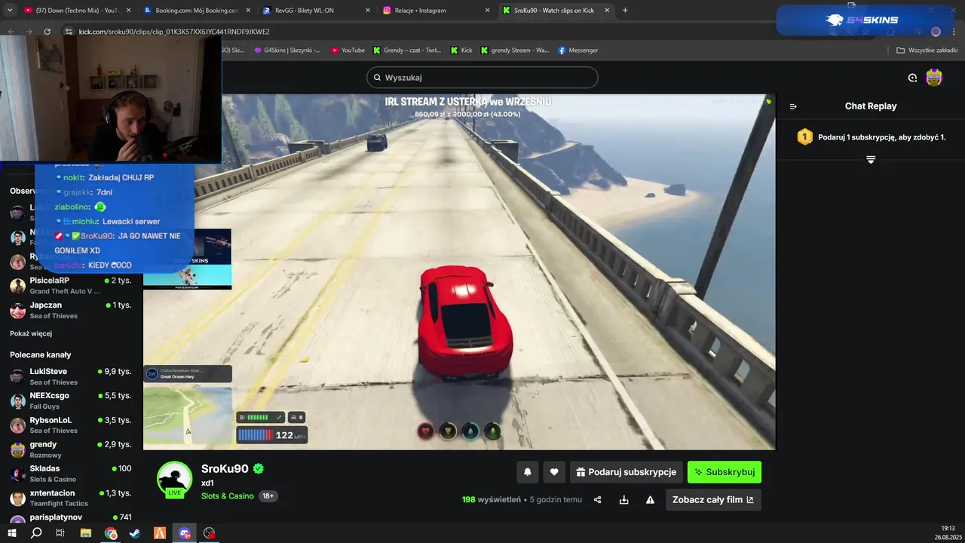Click the Podaruj subskrypcje button
965x543 pixels.
pos(626,472)
